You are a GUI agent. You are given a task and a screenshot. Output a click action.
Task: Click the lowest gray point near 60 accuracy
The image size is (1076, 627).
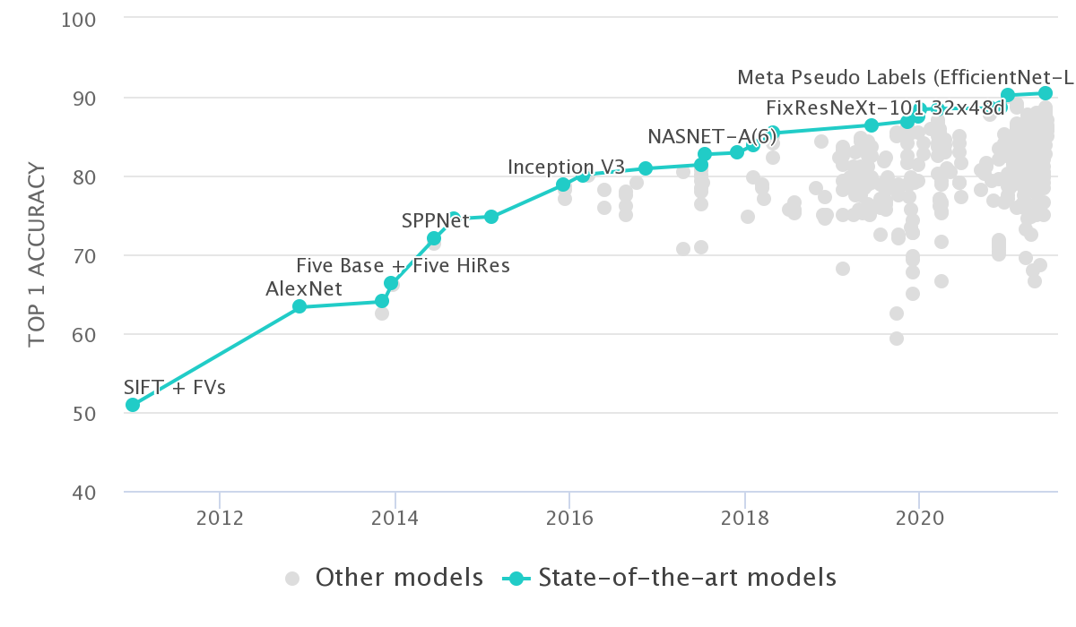click(897, 339)
